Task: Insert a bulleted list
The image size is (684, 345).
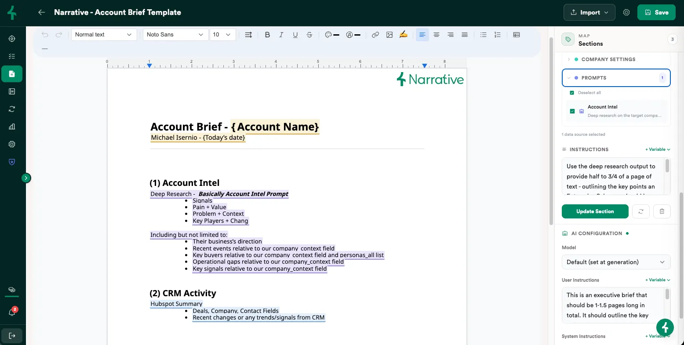Action: tap(484, 35)
